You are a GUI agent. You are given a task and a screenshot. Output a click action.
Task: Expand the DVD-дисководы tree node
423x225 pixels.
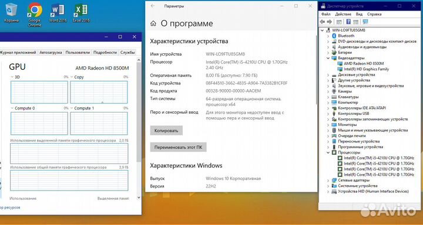point(328,42)
